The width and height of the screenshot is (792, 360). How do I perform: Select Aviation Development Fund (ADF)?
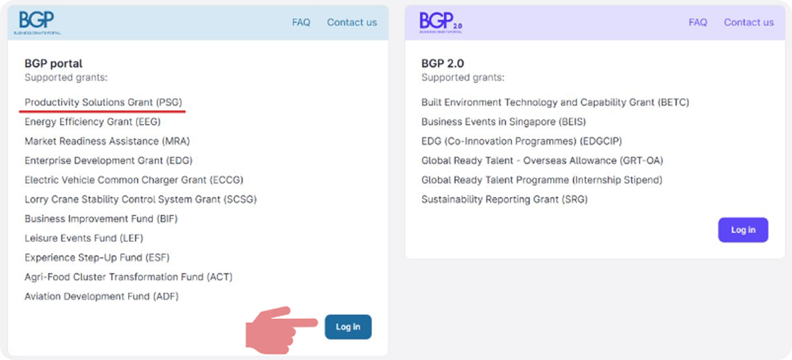tap(101, 296)
